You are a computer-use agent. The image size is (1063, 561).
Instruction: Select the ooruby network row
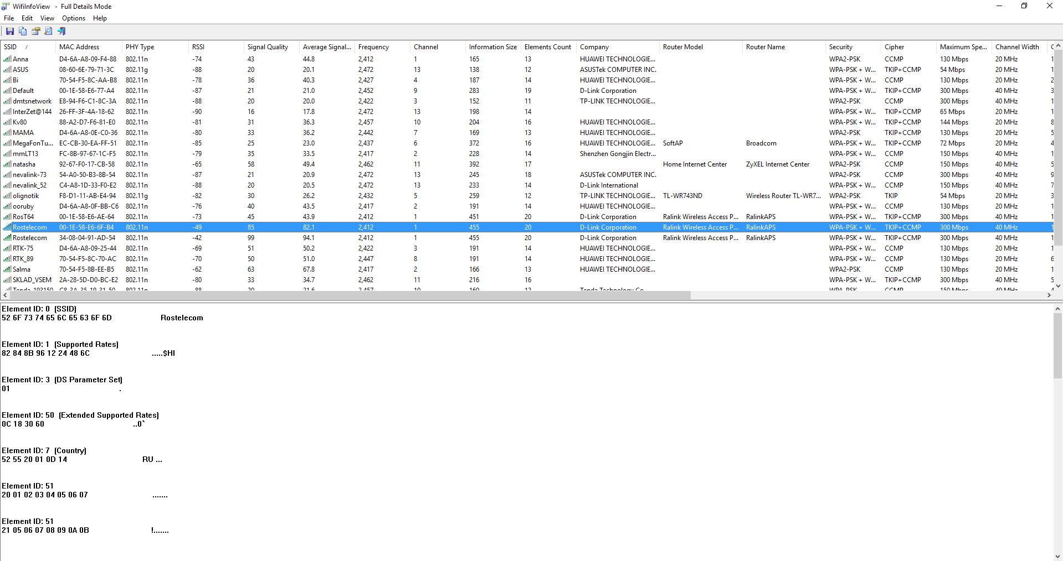526,206
